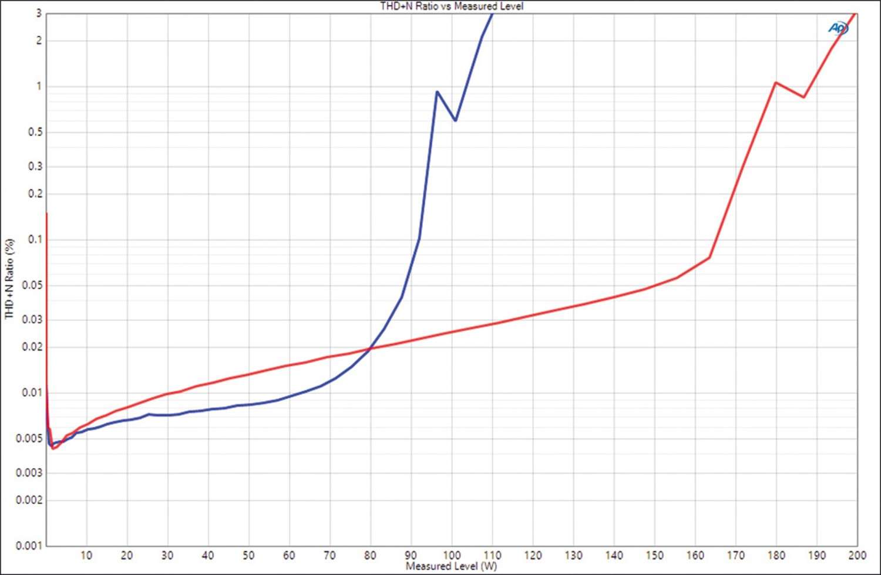Select the x-axis tick label 50

pyautogui.click(x=248, y=555)
